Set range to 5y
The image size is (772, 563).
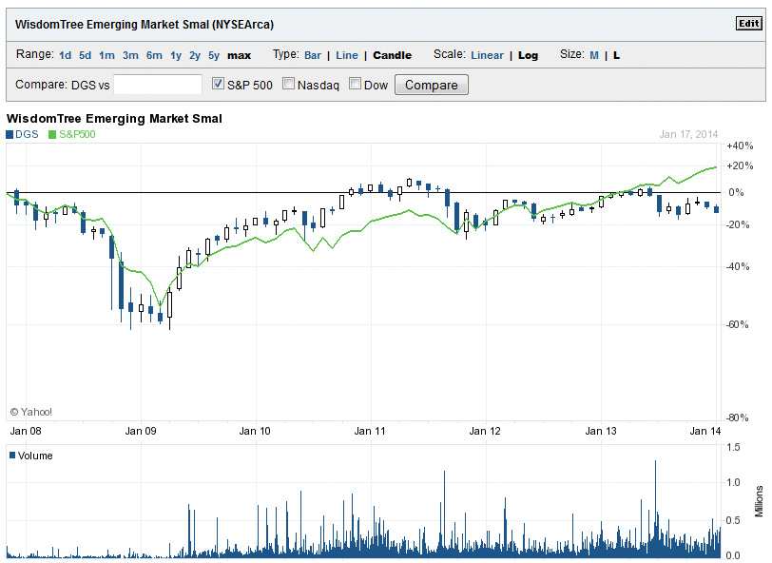pos(214,56)
